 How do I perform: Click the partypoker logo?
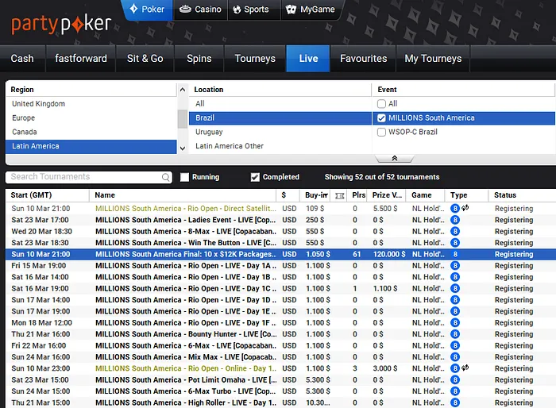point(61,24)
